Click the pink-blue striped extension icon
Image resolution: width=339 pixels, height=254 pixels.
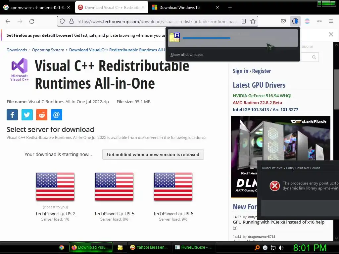[307, 21]
